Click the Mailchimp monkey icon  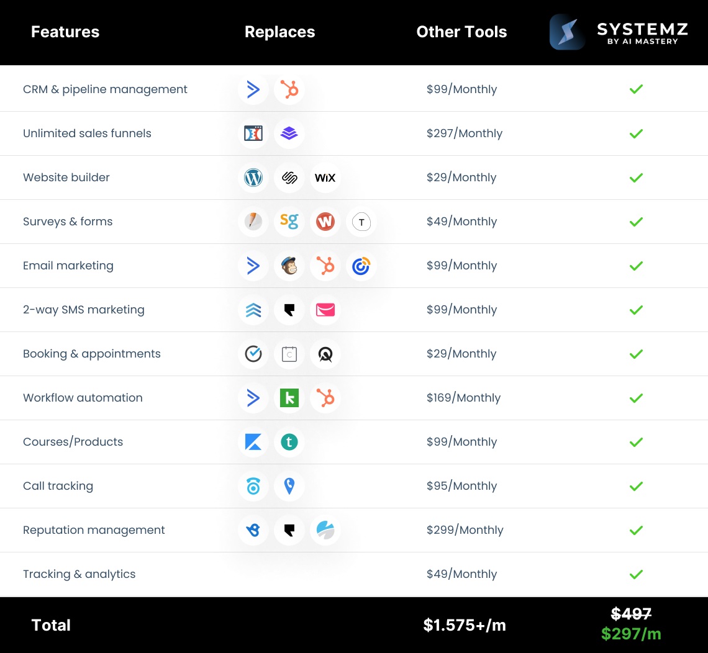289,266
